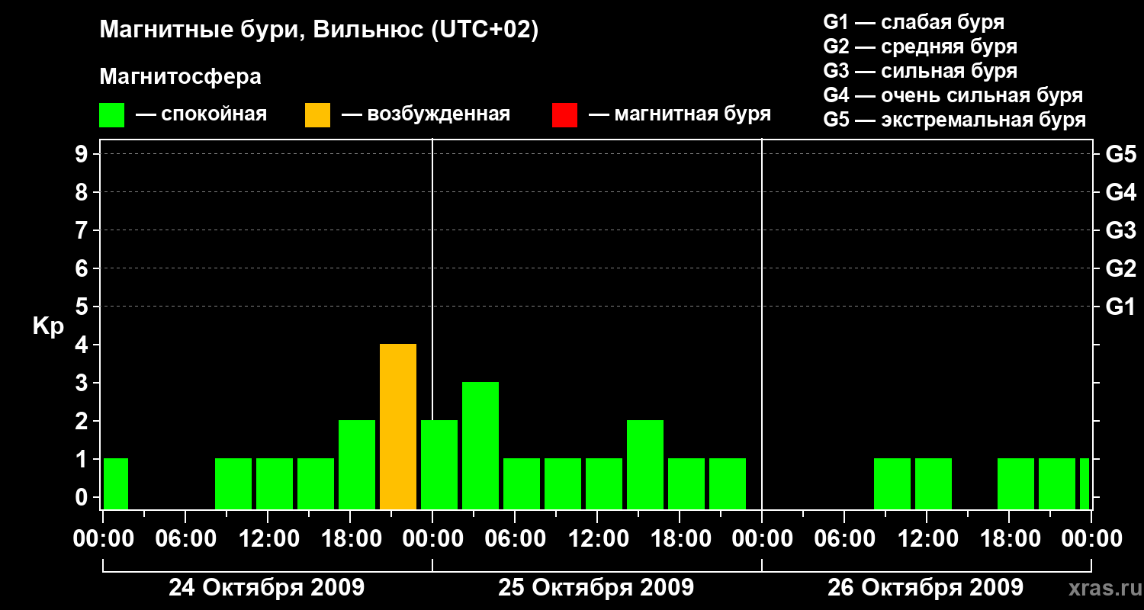1144x610 pixels.
Task: Click the "Магнитосфера" heading
Action: (x=180, y=77)
